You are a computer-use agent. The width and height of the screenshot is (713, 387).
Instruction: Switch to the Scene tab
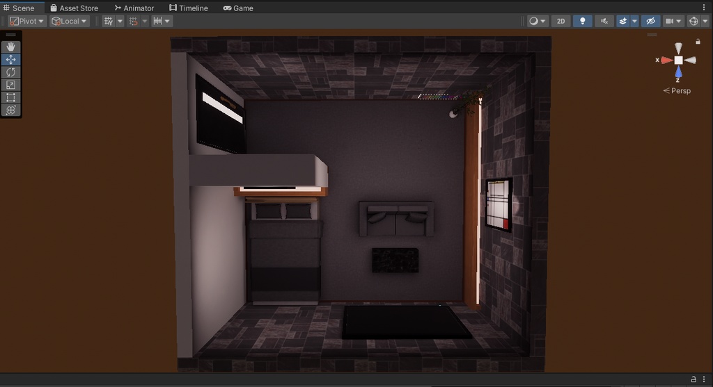(x=19, y=8)
